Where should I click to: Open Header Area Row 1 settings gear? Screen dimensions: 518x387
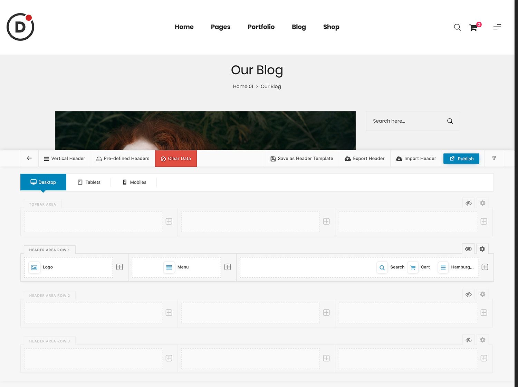(x=482, y=249)
